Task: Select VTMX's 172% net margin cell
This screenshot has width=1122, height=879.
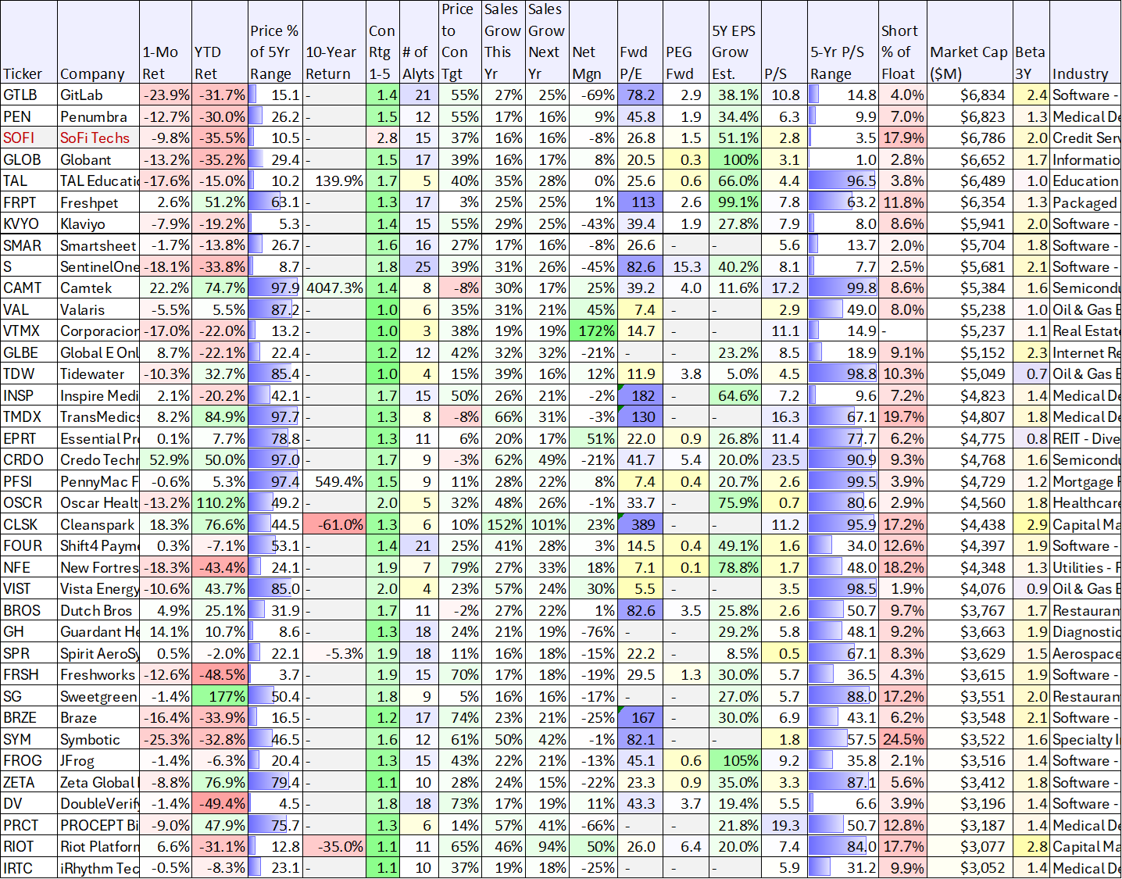Action: point(593,331)
